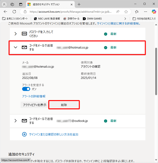Open アラートの詳細情報 link
The width and height of the screenshot is (158, 163).
[34, 96]
